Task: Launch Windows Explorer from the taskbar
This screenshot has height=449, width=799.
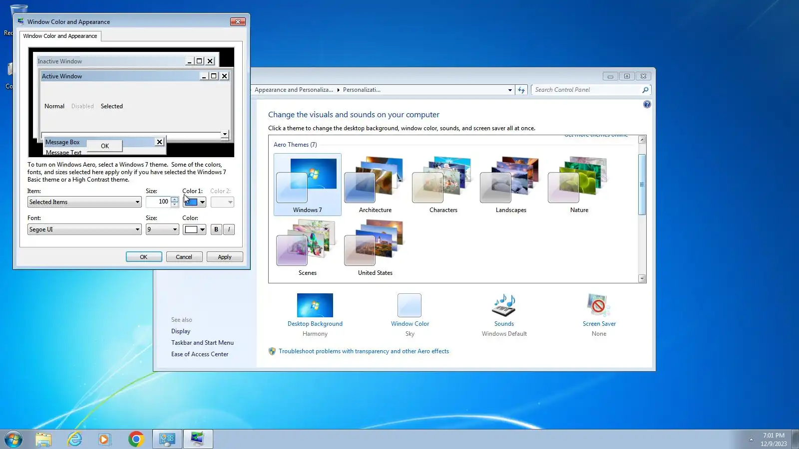Action: click(43, 439)
